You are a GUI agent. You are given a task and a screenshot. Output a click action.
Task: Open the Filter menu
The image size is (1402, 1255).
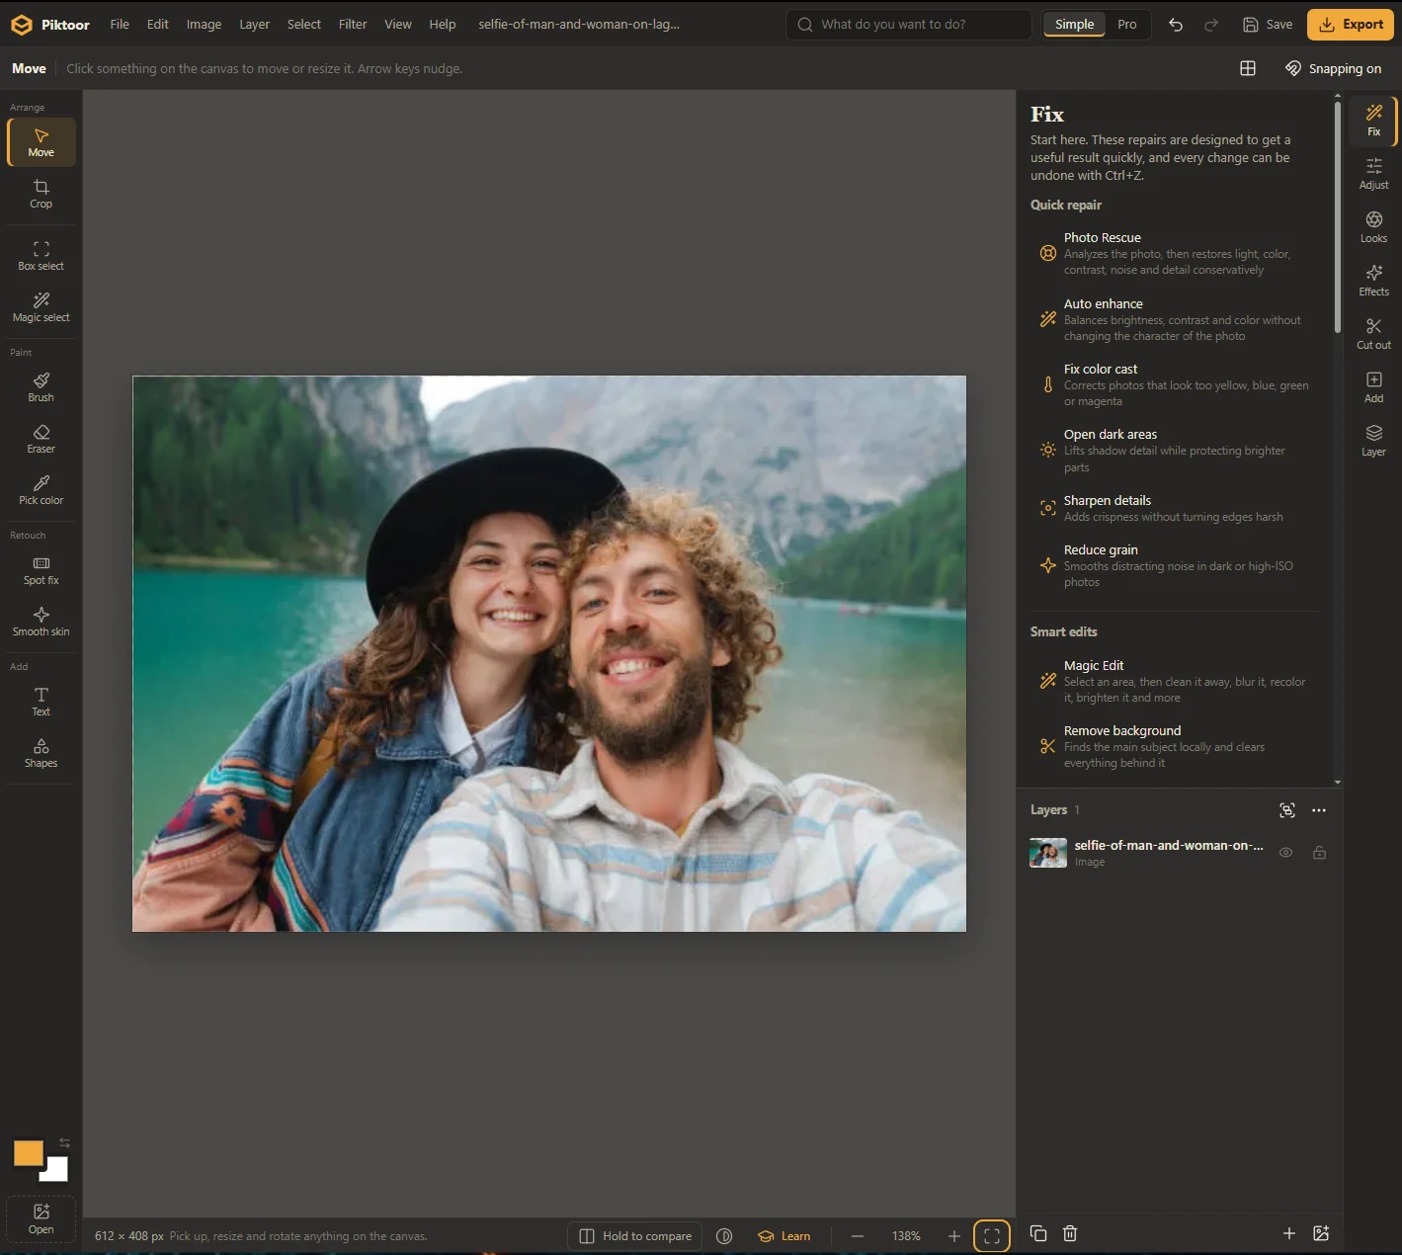coord(353,25)
